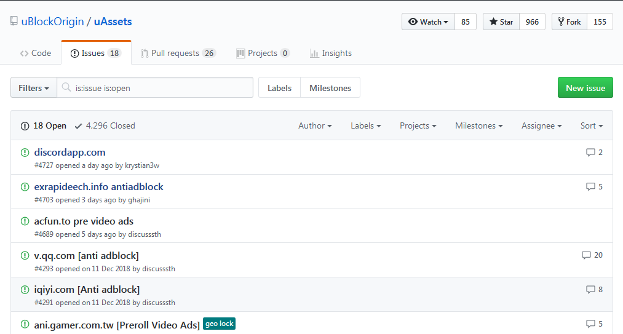The width and height of the screenshot is (623, 334).
Task: Open the Milestones page button
Action: pos(330,88)
